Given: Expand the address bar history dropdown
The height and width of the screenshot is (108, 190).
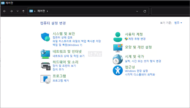Looking at the screenshot, I should click(x=137, y=11).
